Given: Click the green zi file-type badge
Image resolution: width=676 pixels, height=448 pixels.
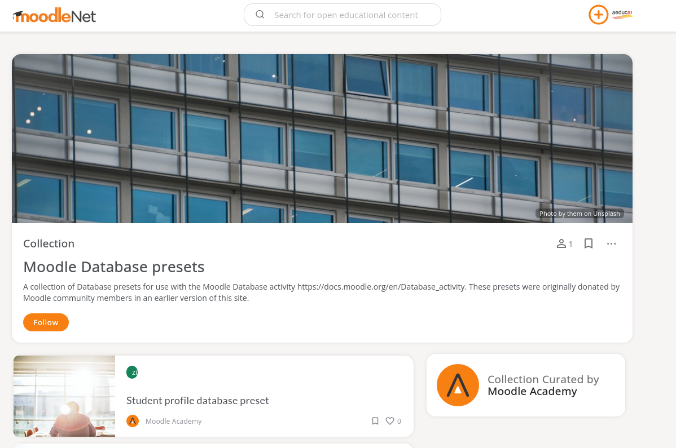Looking at the screenshot, I should [132, 372].
